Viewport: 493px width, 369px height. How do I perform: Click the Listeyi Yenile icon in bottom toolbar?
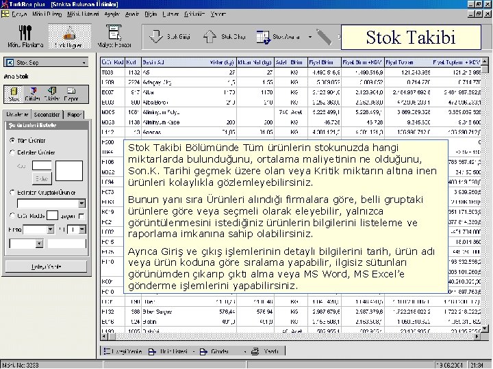click(x=107, y=351)
